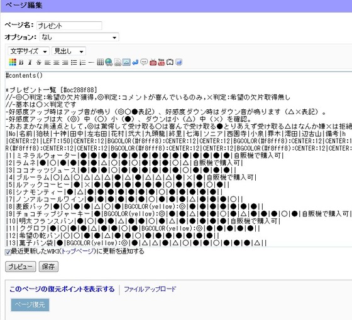Focus the ページ名 input field
352x320 pixels.
point(69,26)
